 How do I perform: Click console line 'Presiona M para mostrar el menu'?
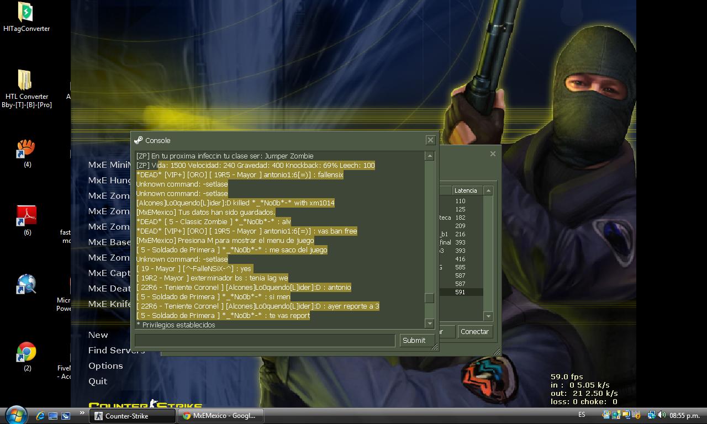(x=225, y=240)
